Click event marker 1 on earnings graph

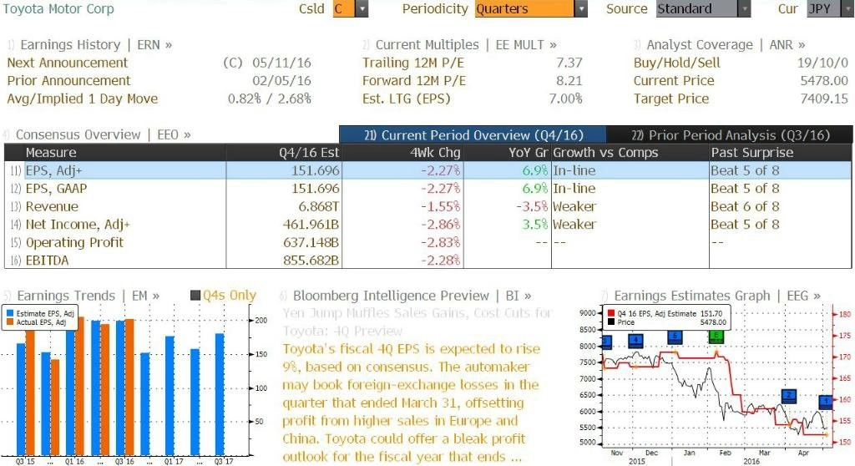826,403
